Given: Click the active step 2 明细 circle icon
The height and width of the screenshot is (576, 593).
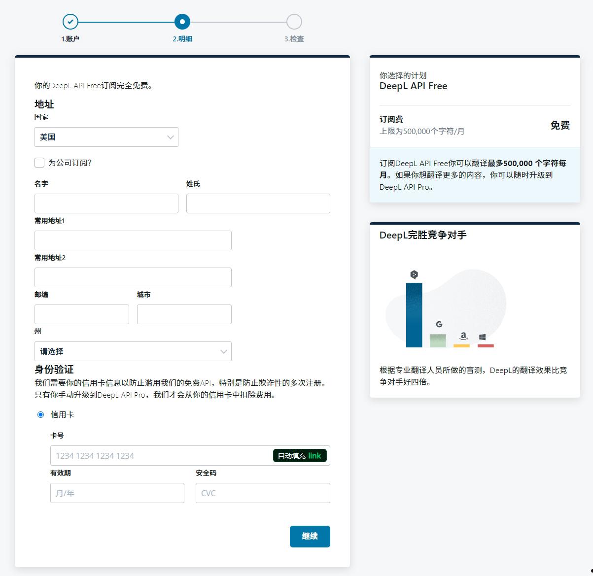Looking at the screenshot, I should click(x=182, y=22).
